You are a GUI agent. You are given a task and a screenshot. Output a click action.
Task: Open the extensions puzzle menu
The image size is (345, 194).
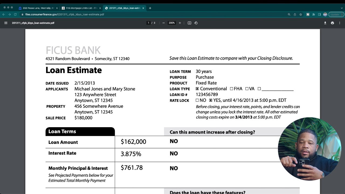tap(313, 14)
